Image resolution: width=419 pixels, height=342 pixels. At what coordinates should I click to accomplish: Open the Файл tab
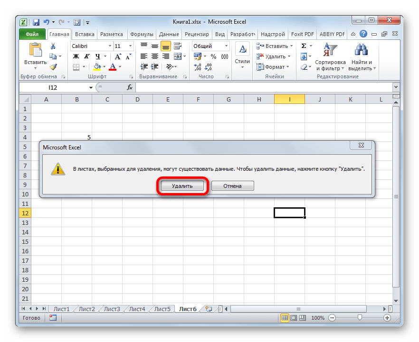coord(32,34)
